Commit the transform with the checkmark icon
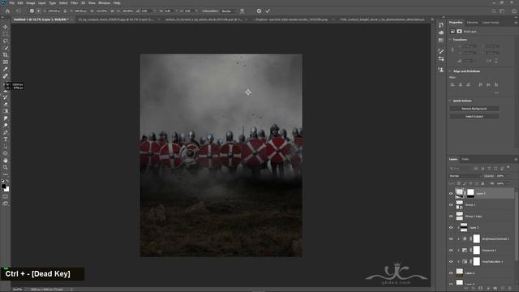Viewport: 519px width, 292px height. tap(268, 11)
